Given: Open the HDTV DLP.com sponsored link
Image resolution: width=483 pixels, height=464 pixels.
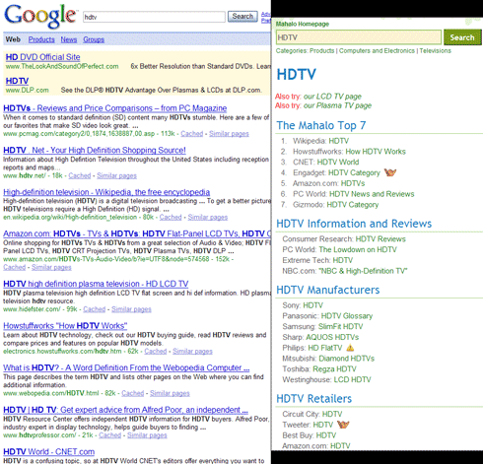Looking at the screenshot, I should tap(17, 81).
